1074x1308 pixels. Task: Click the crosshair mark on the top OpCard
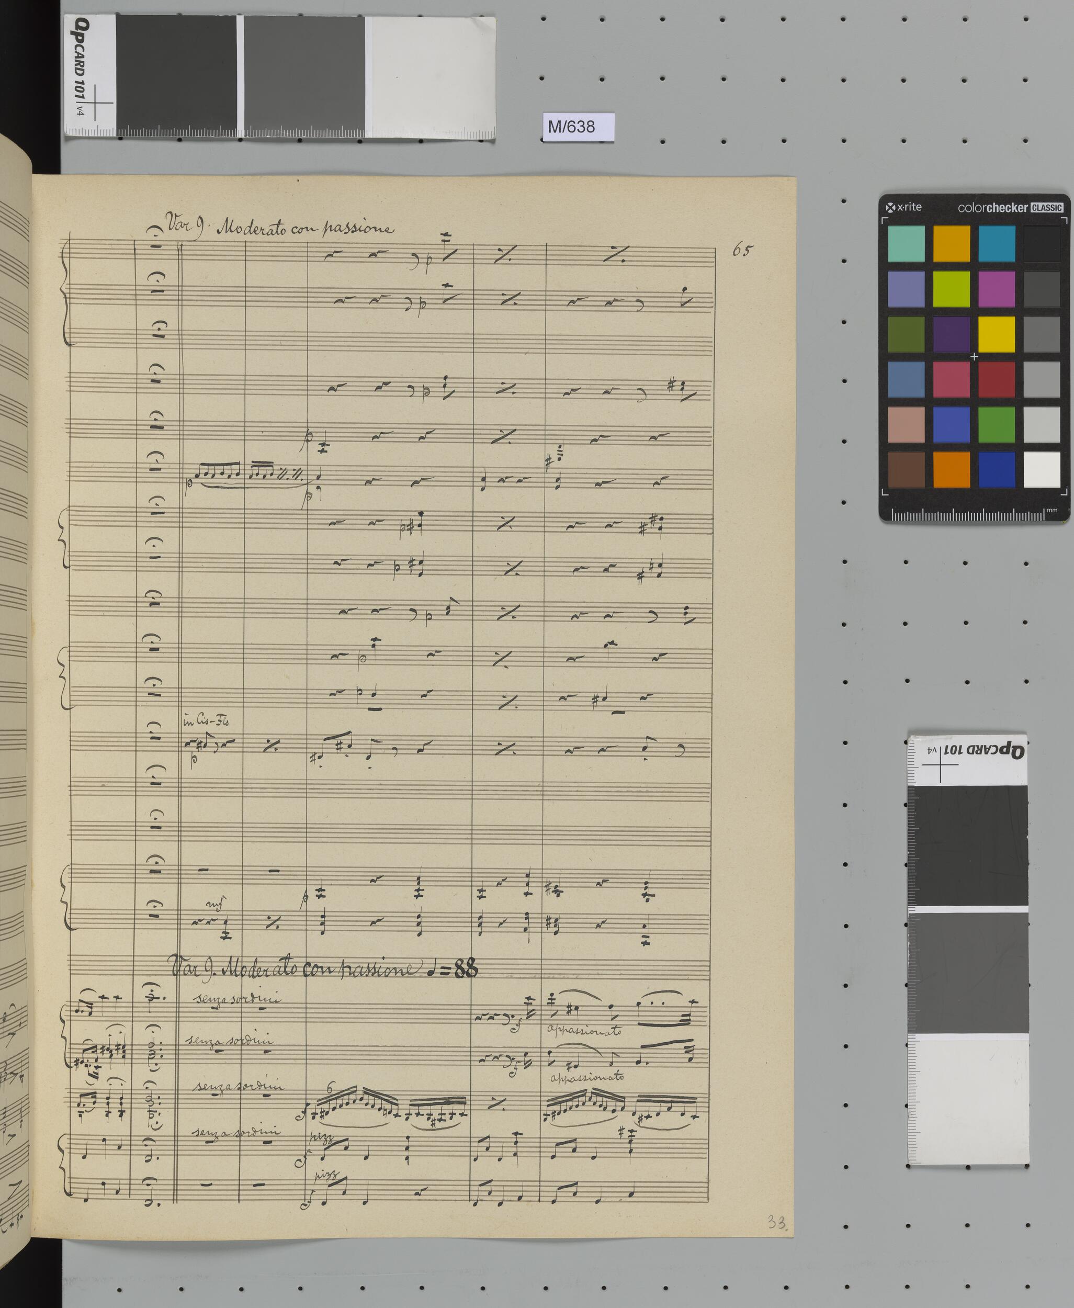(95, 103)
